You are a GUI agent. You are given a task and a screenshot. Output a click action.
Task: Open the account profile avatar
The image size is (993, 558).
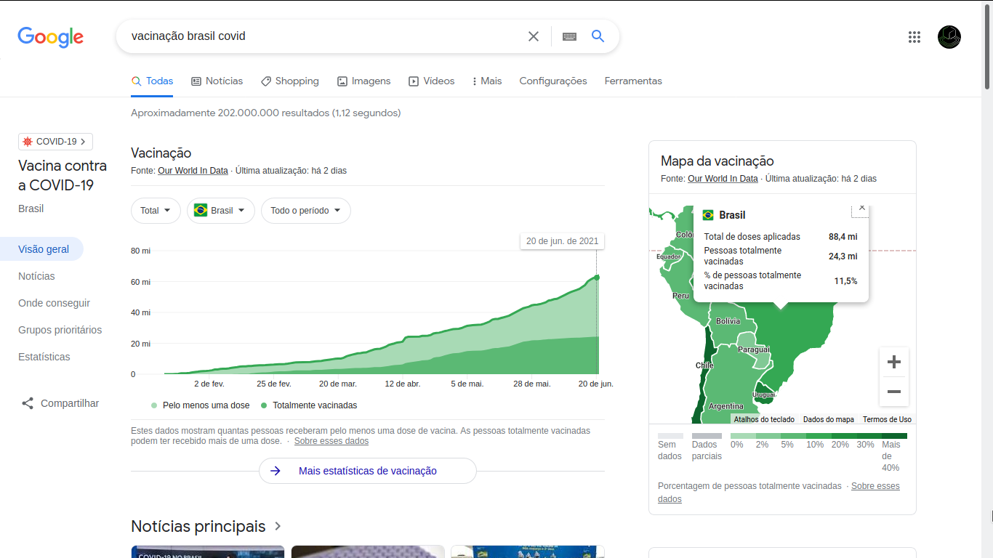[x=949, y=37]
